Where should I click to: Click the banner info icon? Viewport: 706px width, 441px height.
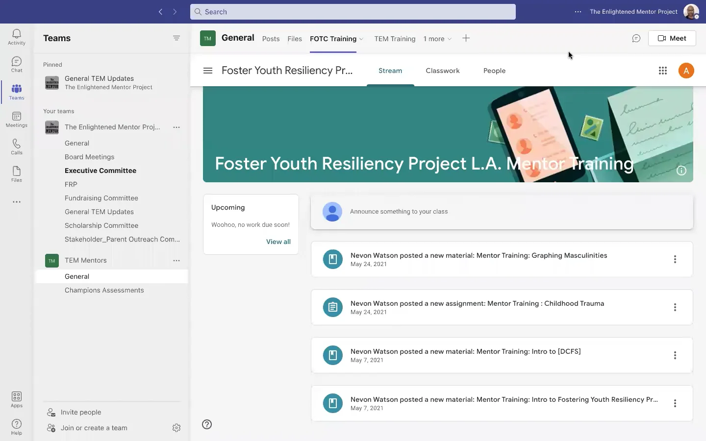coord(681,171)
